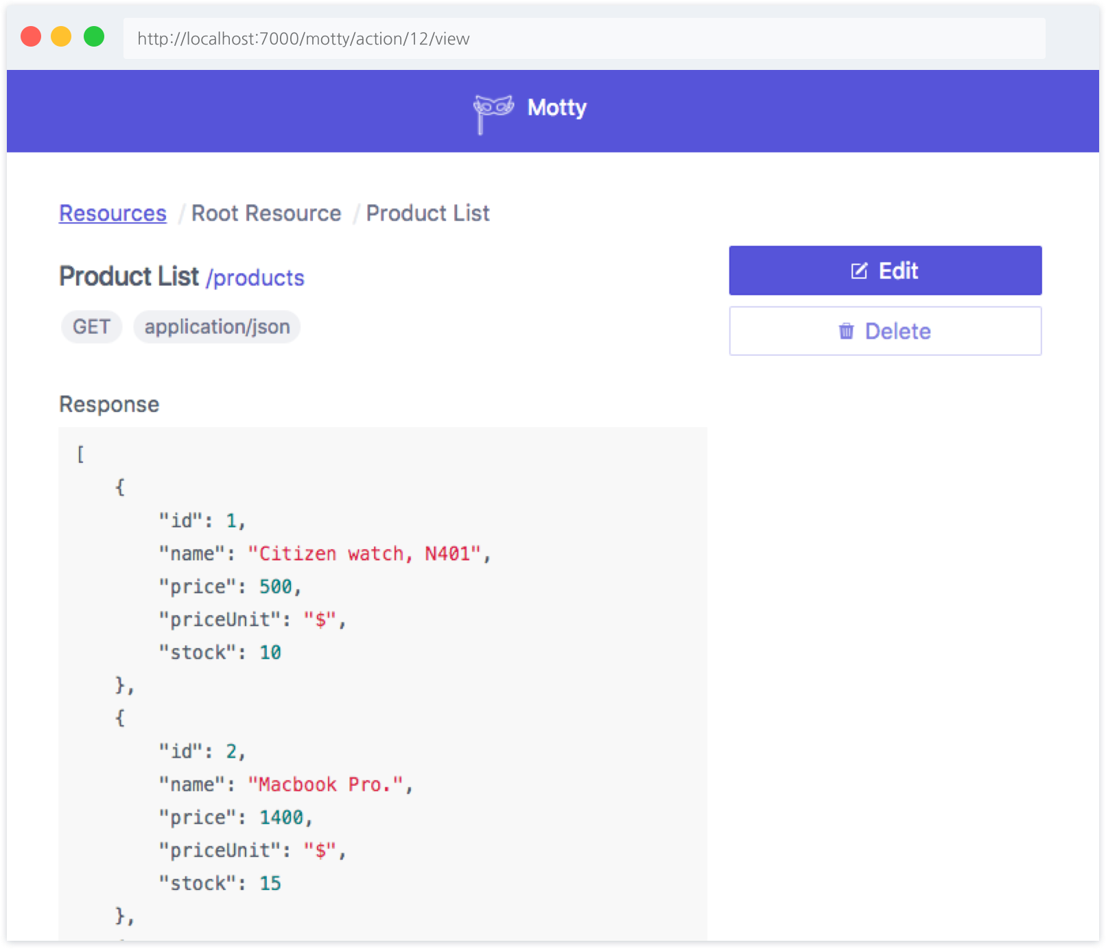The image size is (1106, 949).
Task: Select the Root Resource breadcrumb
Action: [x=266, y=213]
